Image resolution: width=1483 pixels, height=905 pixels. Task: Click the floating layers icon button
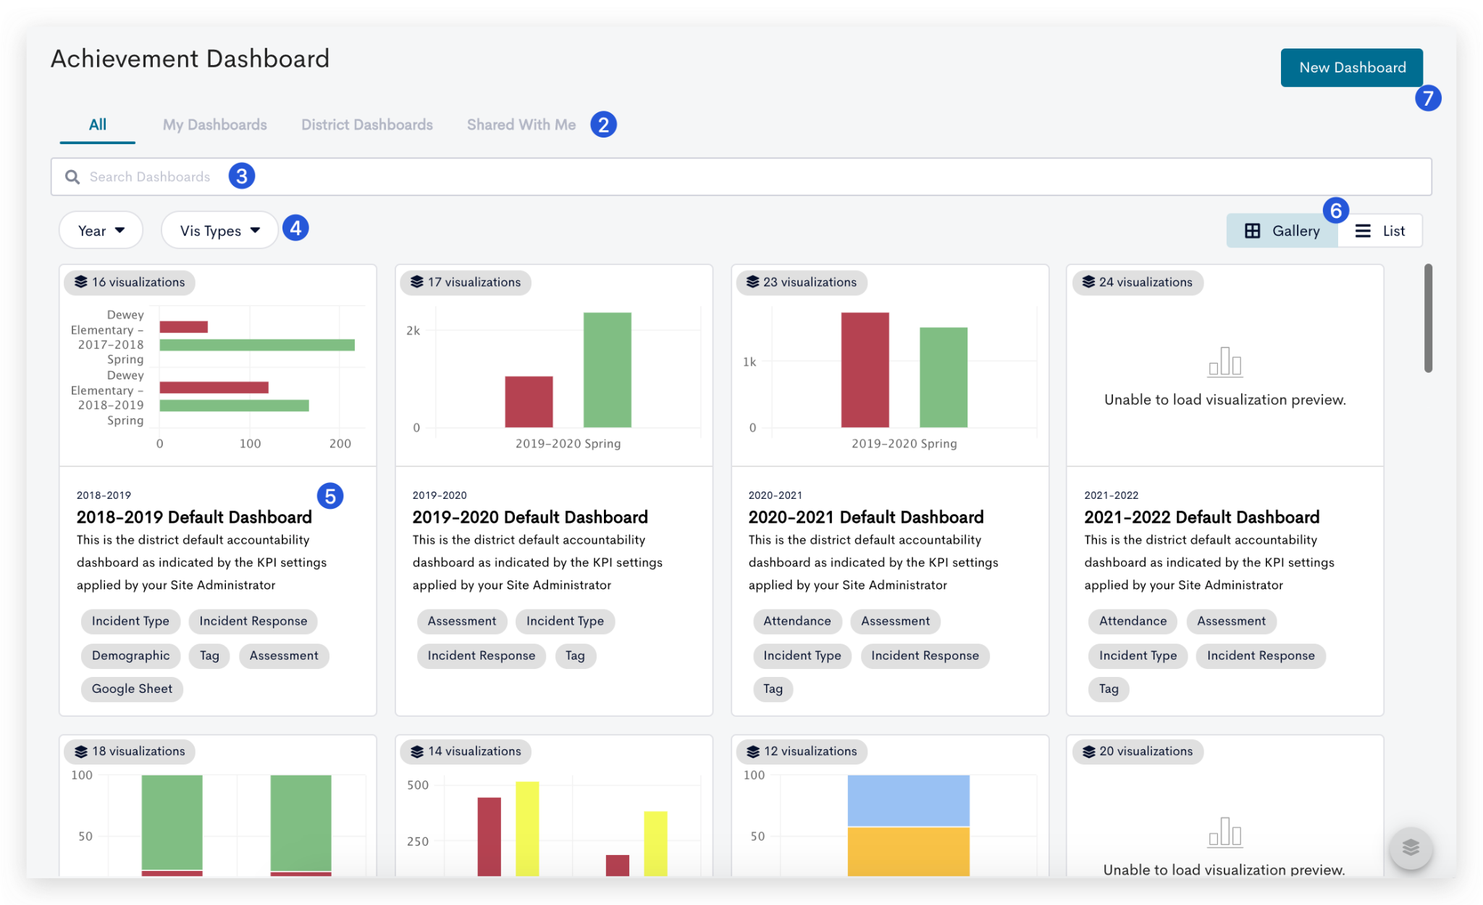[1410, 847]
